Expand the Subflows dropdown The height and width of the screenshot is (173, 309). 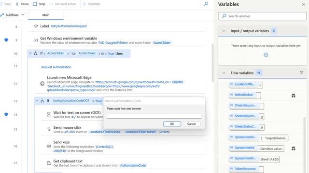click(12, 15)
